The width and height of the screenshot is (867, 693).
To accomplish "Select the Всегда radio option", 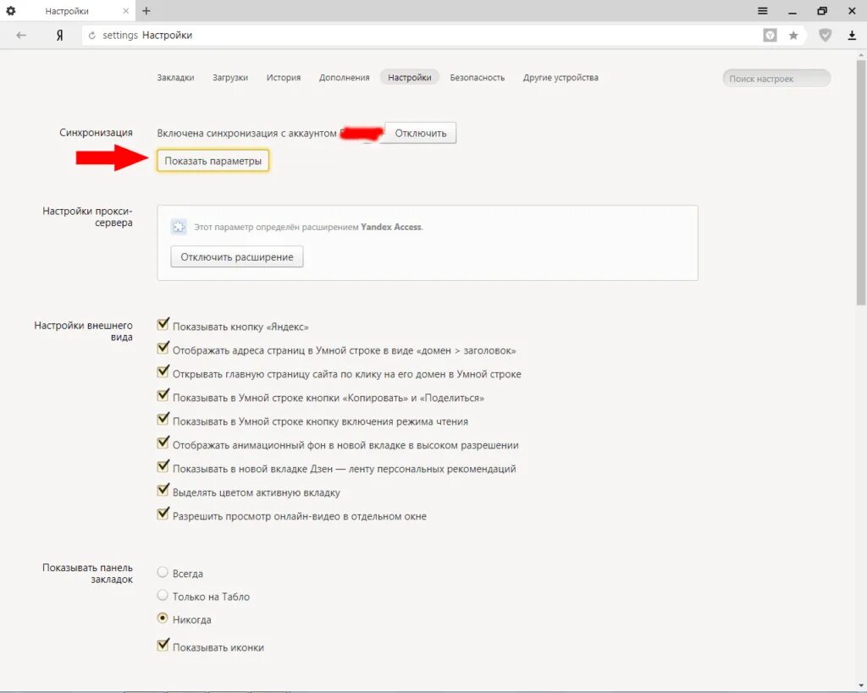I will (163, 572).
